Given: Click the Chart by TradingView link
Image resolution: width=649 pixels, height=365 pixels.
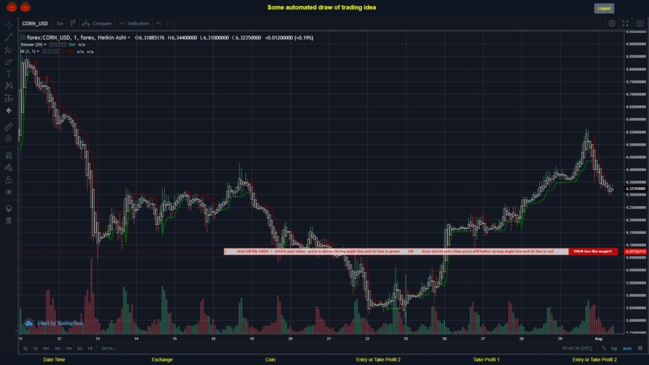Looking at the screenshot, I should [x=60, y=323].
